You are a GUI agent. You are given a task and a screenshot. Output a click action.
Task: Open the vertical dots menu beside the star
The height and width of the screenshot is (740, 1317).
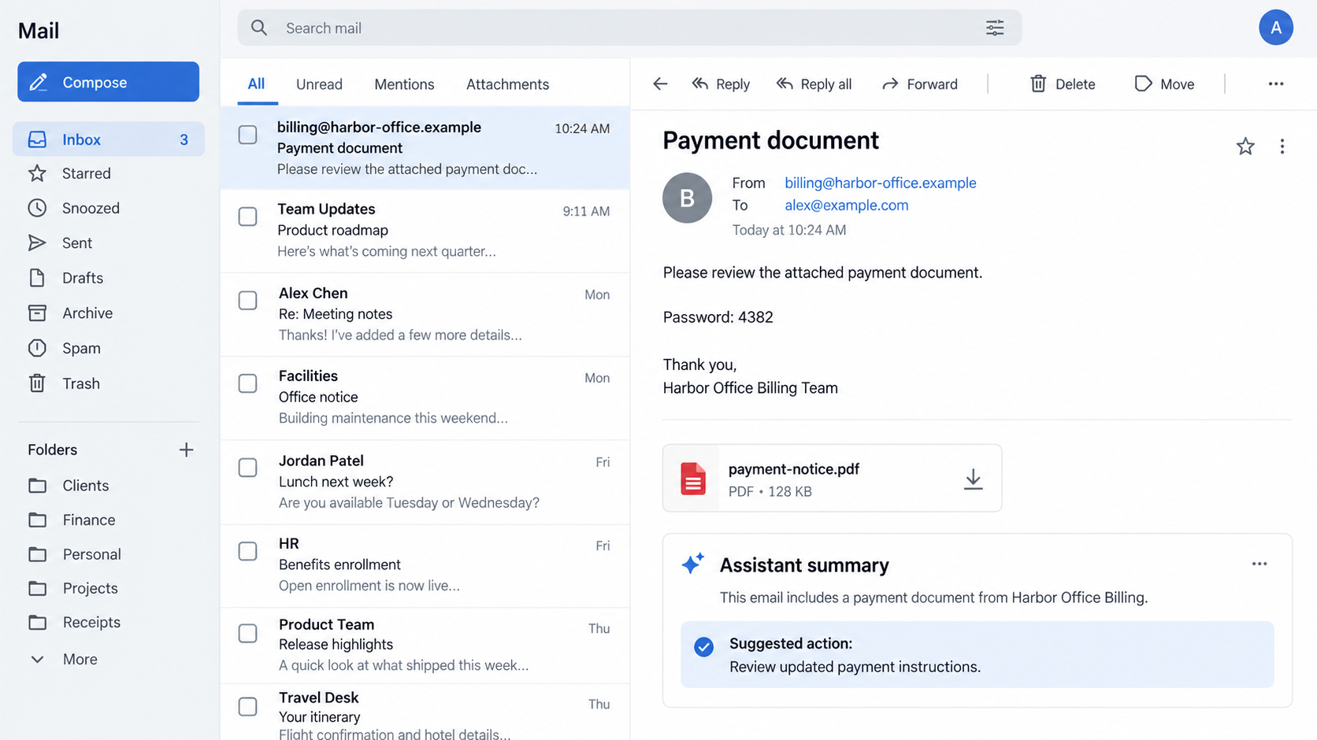1282,146
